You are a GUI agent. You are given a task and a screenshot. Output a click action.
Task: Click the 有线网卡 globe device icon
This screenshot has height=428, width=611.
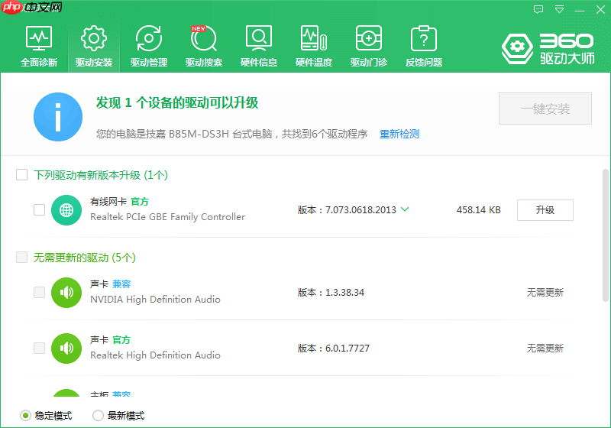coord(66,209)
